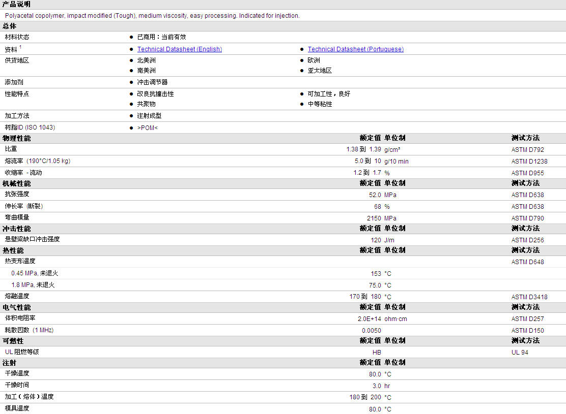Open the Technical Datasheet (Portuguese) link
Image resolution: width=566 pixels, height=414 pixels.
click(x=355, y=49)
